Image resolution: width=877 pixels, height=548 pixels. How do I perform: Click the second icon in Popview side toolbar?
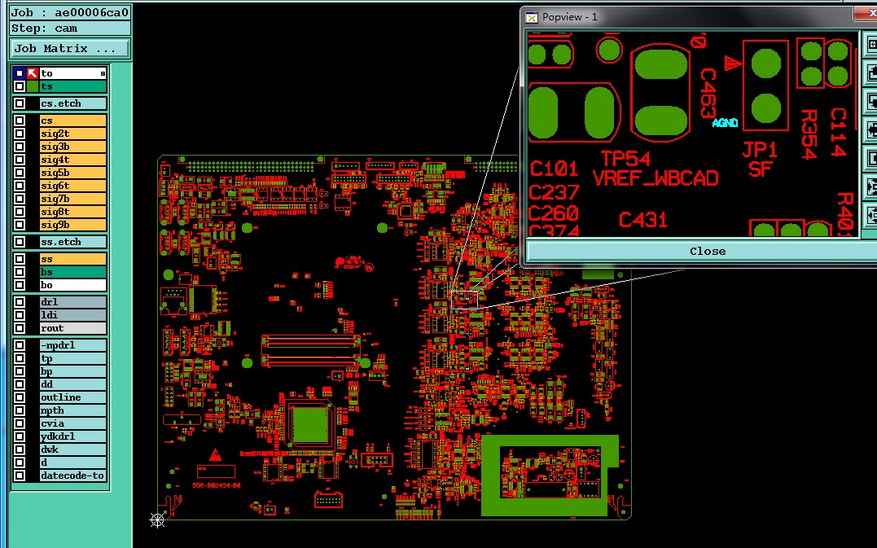pos(870,72)
